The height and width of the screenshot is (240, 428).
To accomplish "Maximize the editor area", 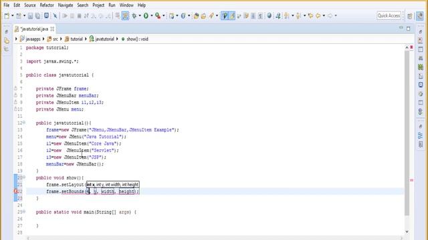I will (409, 28).
